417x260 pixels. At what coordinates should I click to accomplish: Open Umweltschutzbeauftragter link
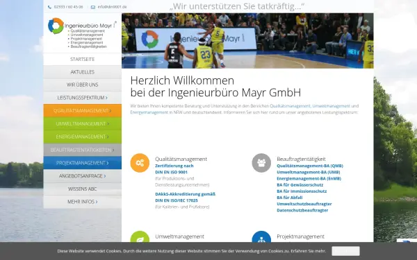click(304, 204)
